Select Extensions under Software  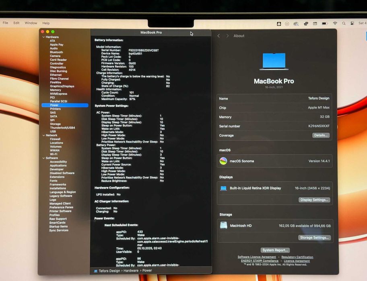pyautogui.click(x=57, y=177)
